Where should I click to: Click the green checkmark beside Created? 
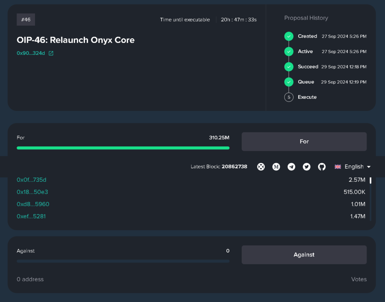(289, 36)
